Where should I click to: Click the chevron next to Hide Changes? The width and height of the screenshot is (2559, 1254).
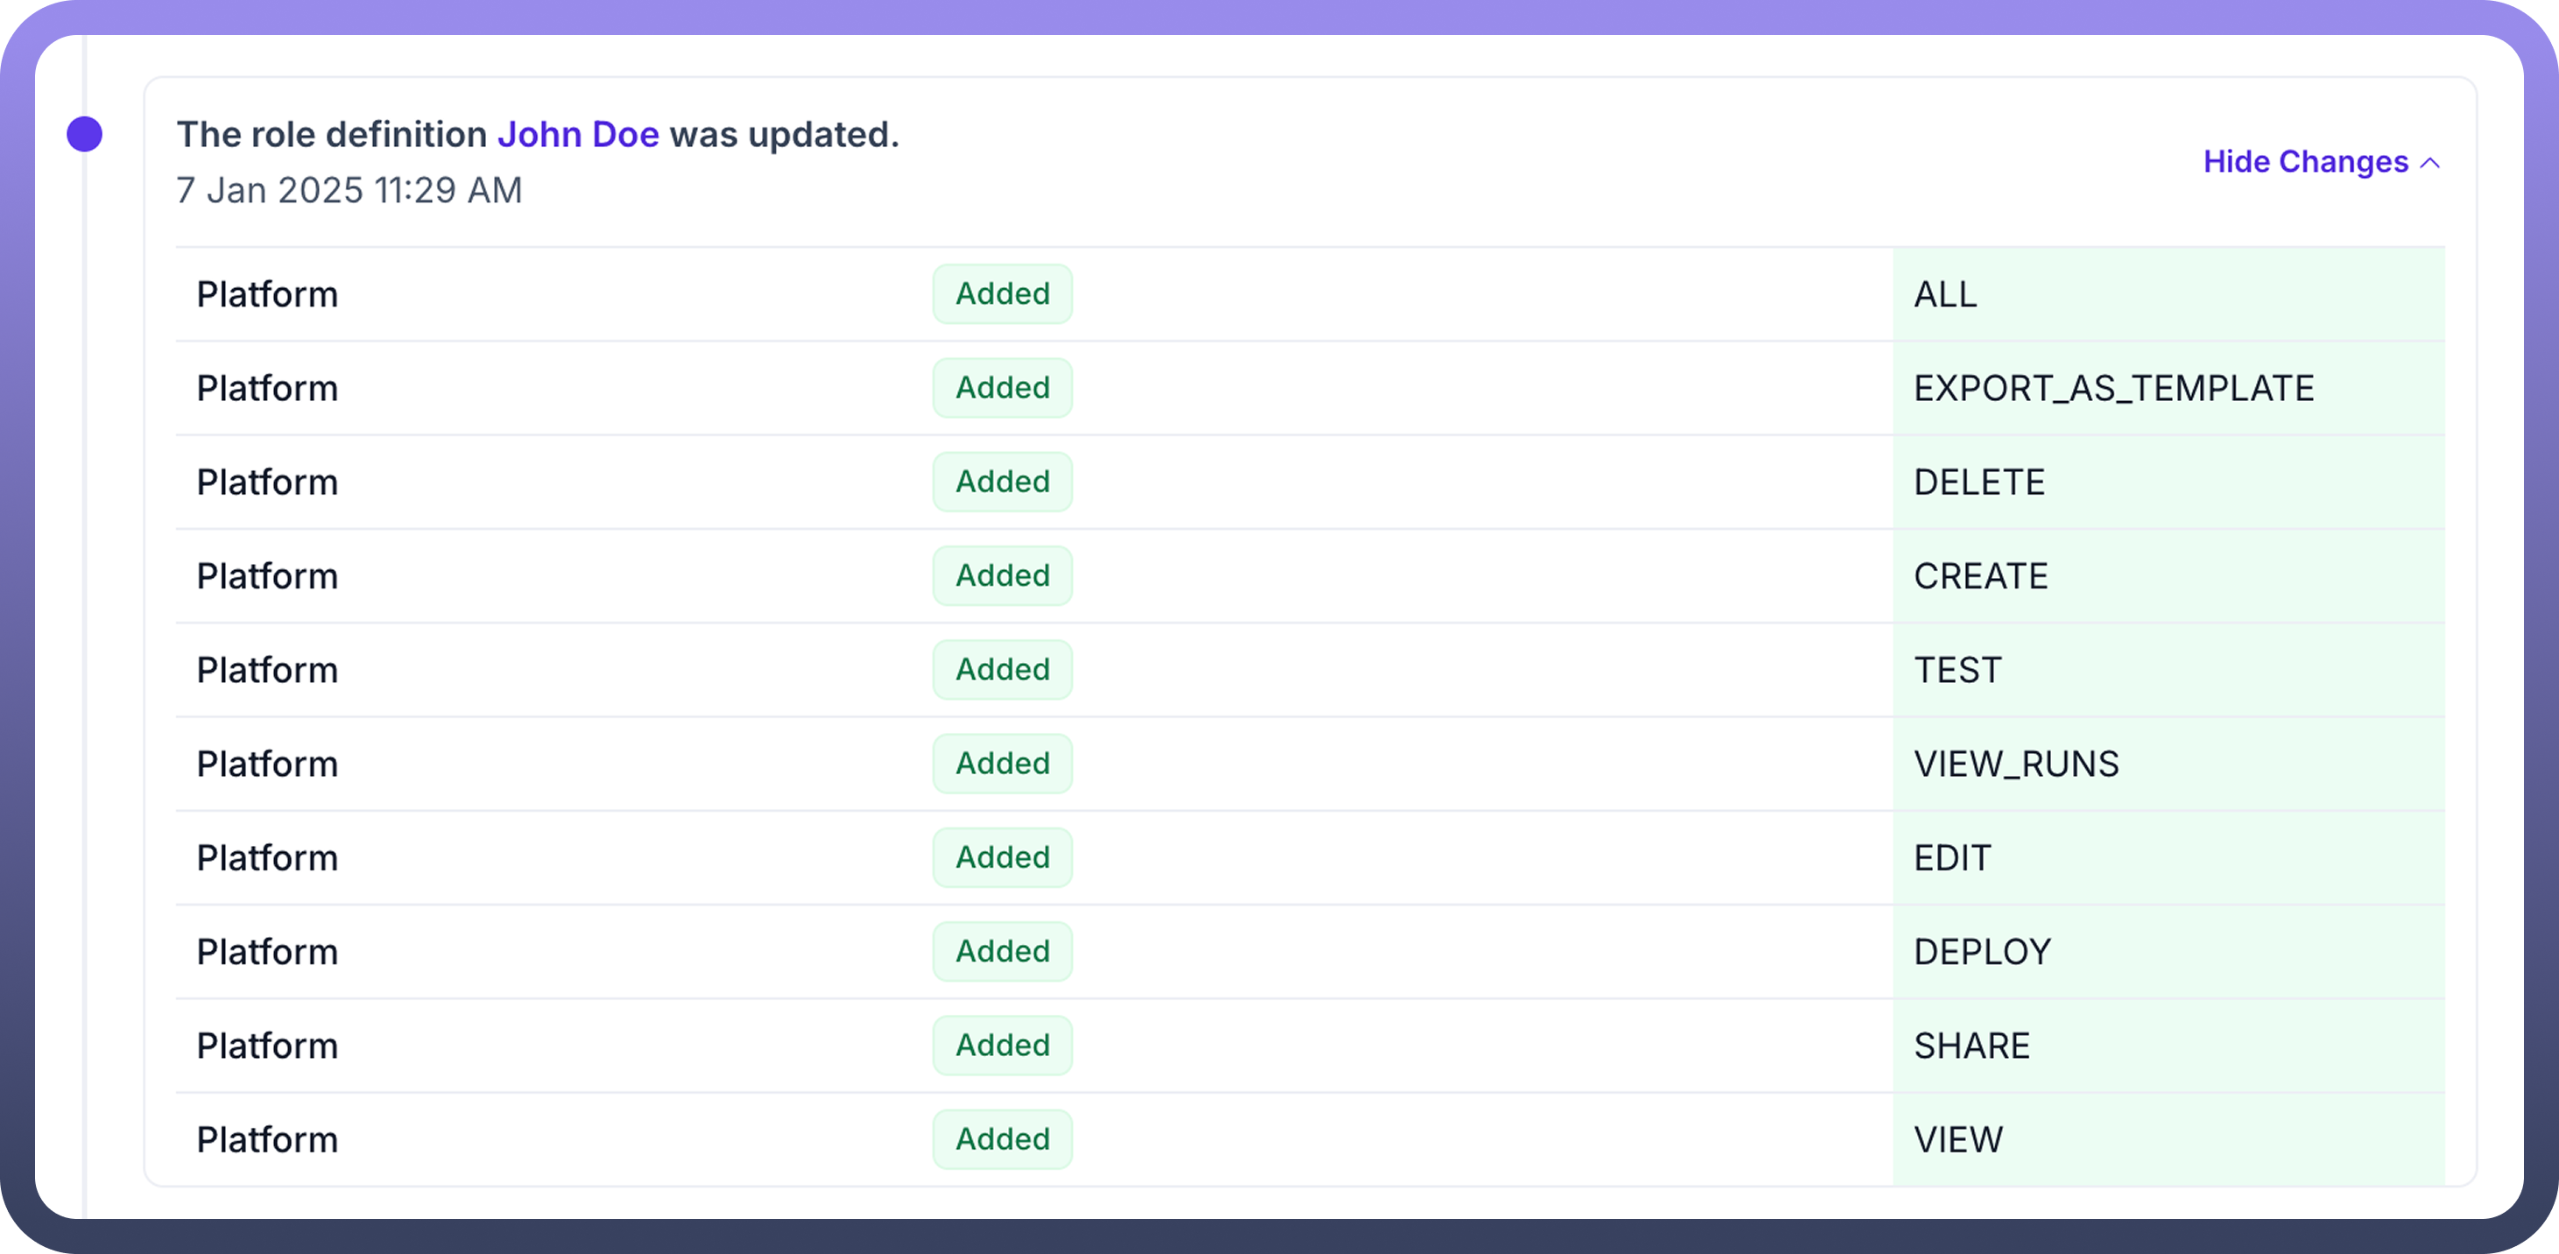[2430, 163]
